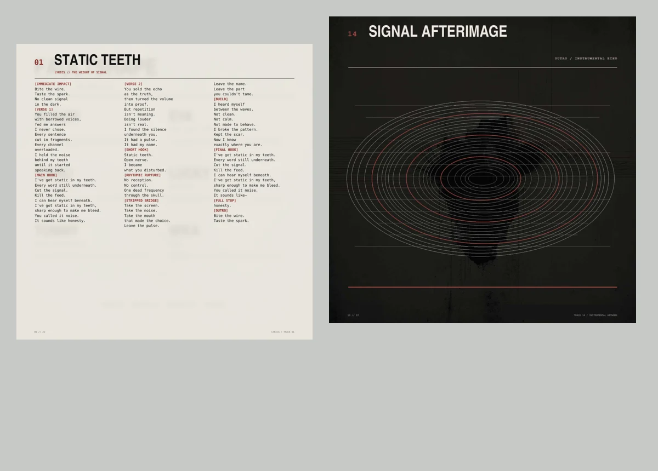Click the line 'You sold the echo'
This screenshot has height=471, width=658.
tap(143, 89)
